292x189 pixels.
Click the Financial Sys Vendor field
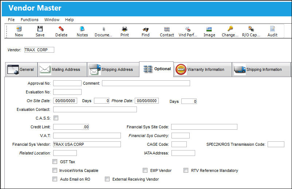(87, 144)
